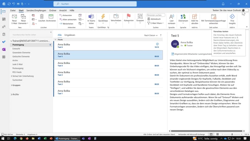
Task: Open Viva Insights
Action: click(x=232, y=19)
